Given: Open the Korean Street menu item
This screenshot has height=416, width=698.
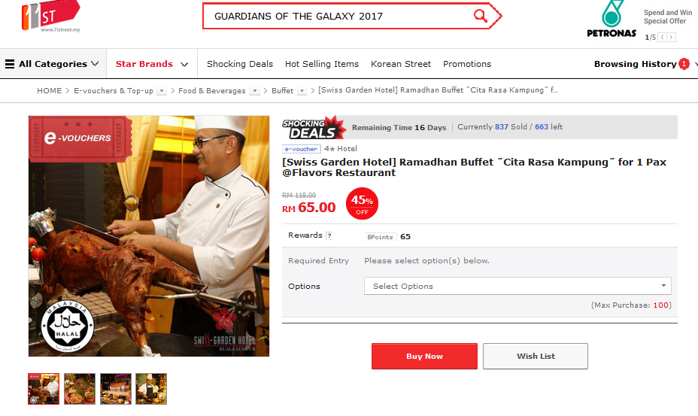Looking at the screenshot, I should click(401, 64).
